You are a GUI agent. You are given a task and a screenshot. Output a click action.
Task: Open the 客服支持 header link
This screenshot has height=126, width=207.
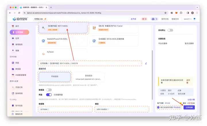click(175, 19)
